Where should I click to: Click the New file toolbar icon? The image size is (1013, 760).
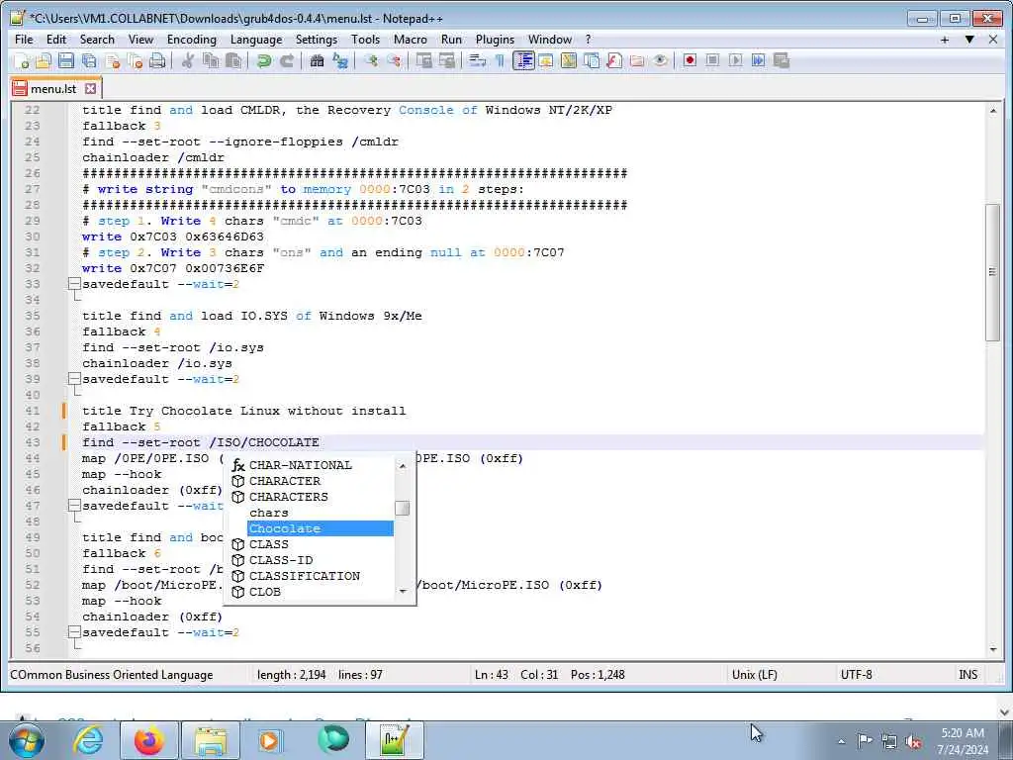22,60
